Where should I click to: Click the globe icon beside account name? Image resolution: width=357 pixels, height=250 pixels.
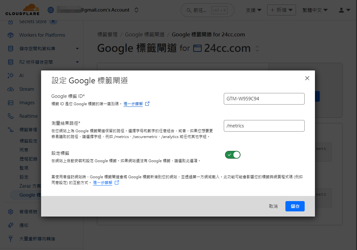click(x=51, y=10)
